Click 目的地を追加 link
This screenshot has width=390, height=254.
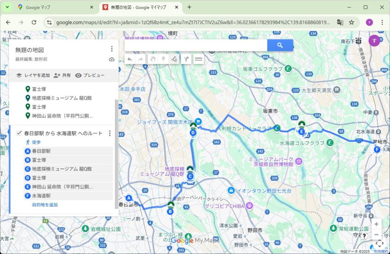[45, 205]
